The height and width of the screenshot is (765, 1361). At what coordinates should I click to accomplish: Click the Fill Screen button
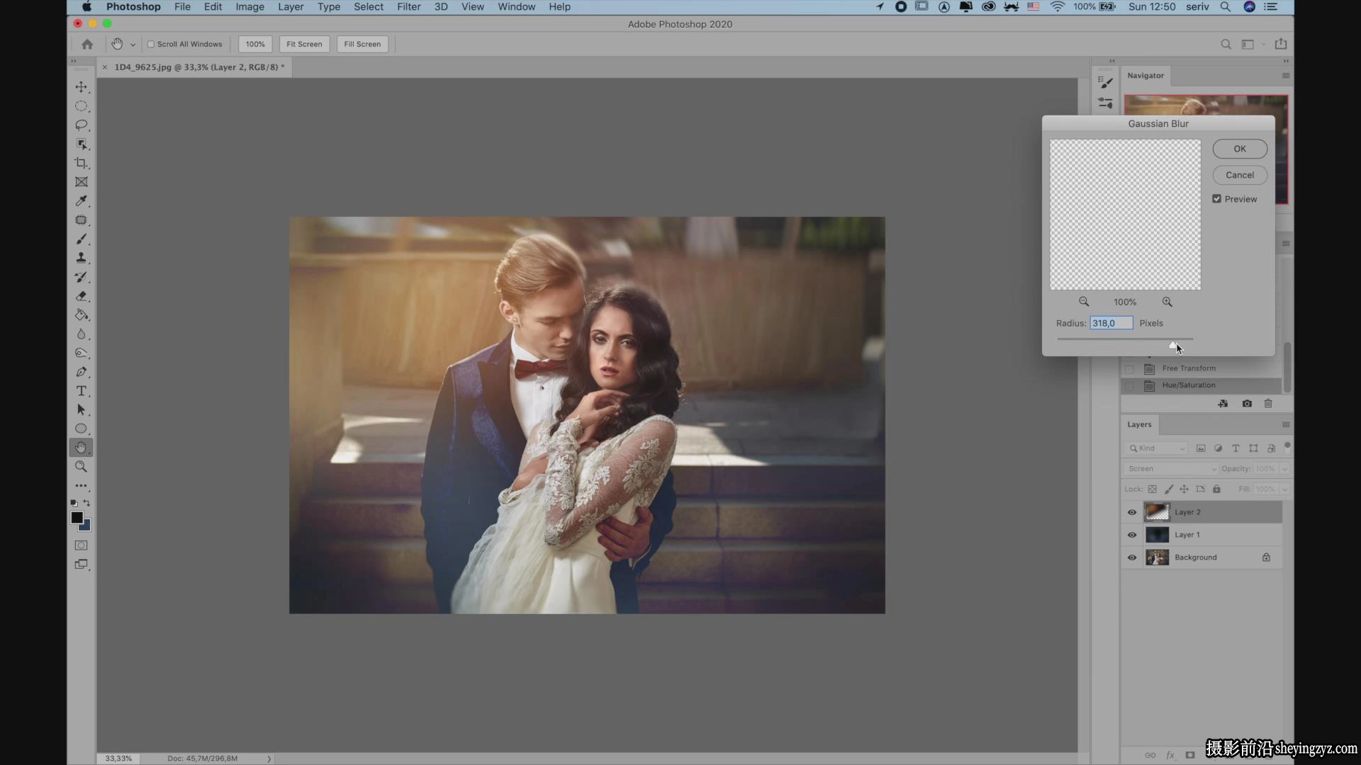362,44
